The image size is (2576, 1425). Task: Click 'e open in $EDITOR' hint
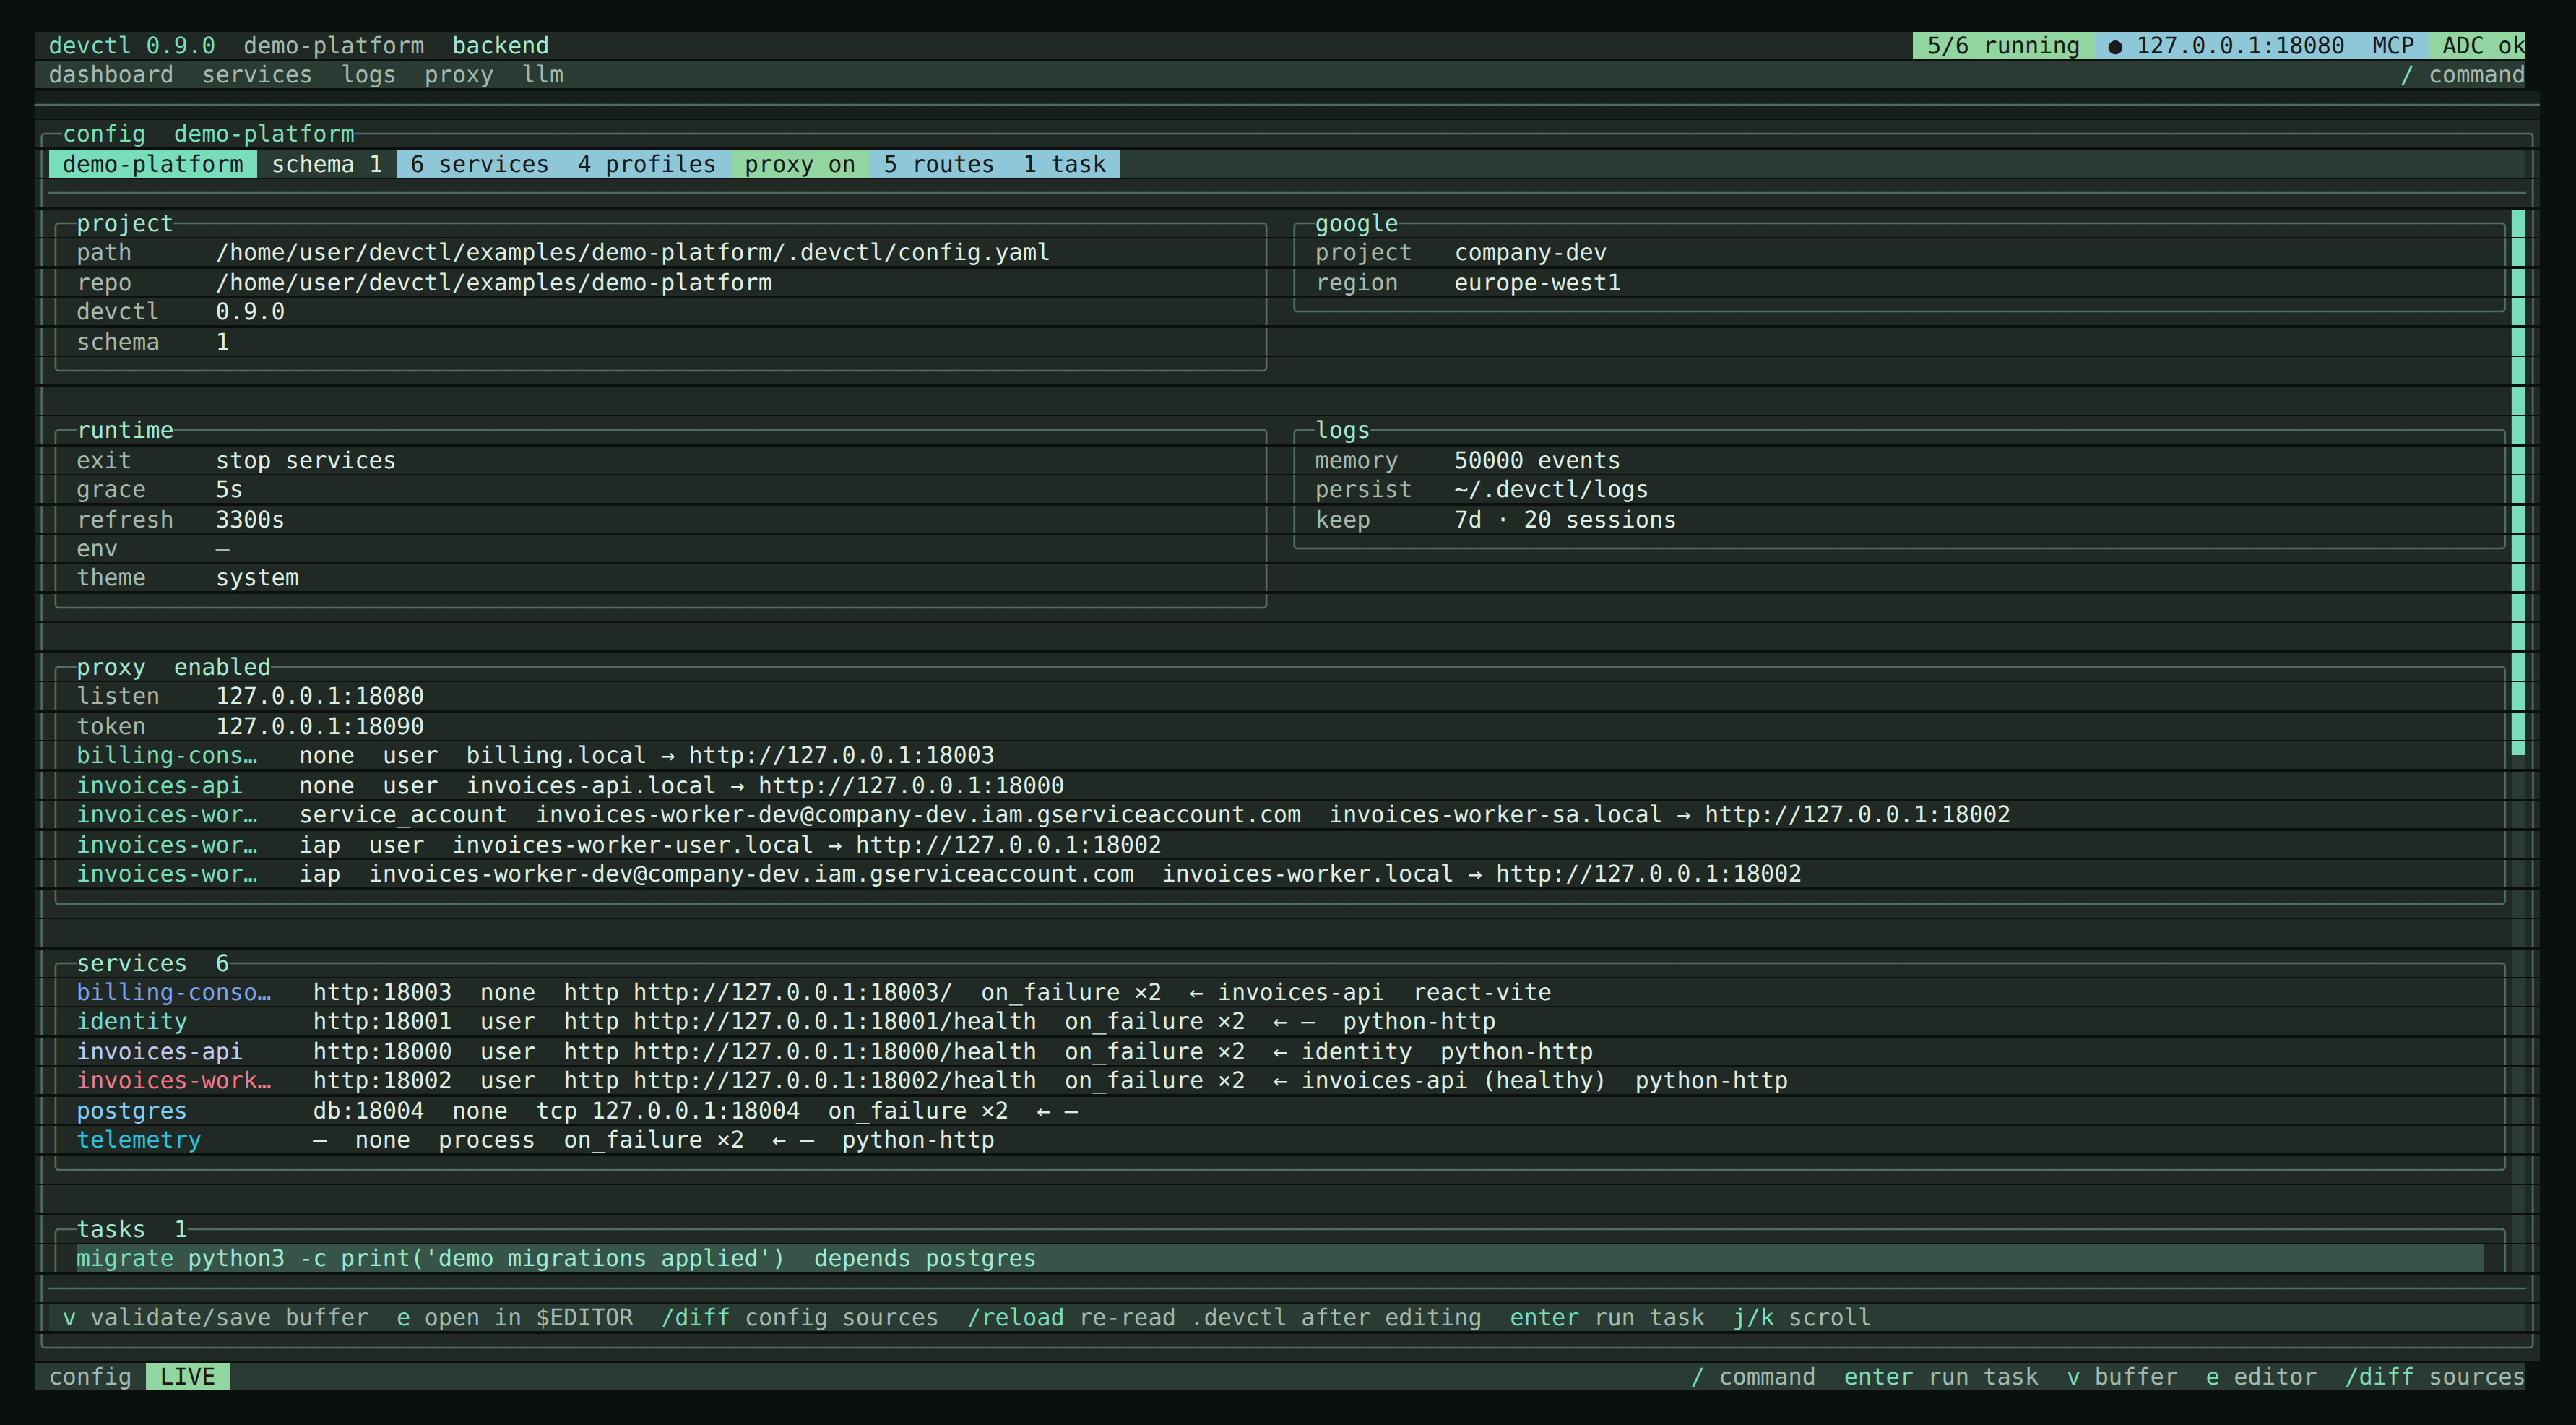point(515,1318)
